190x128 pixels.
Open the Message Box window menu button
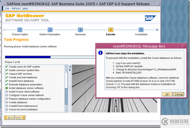99,46
